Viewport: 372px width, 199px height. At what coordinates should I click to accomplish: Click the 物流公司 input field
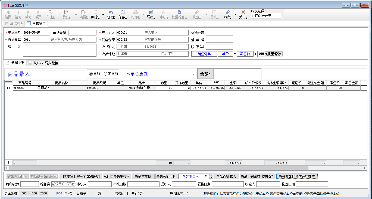[219, 33]
